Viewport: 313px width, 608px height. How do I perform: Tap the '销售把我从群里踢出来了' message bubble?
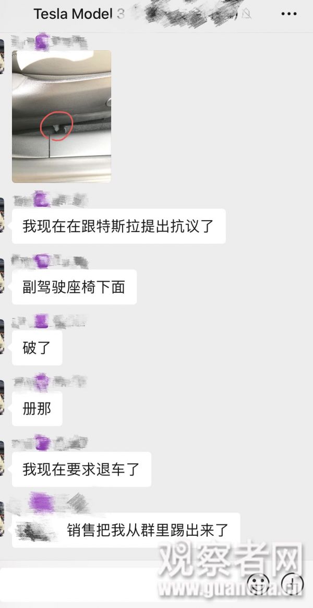click(126, 530)
